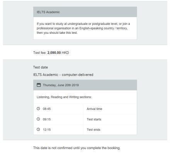The image size is (175, 153).
Task: Click the Thursday, June 20th 2019 date header
Action: (x=85, y=85)
